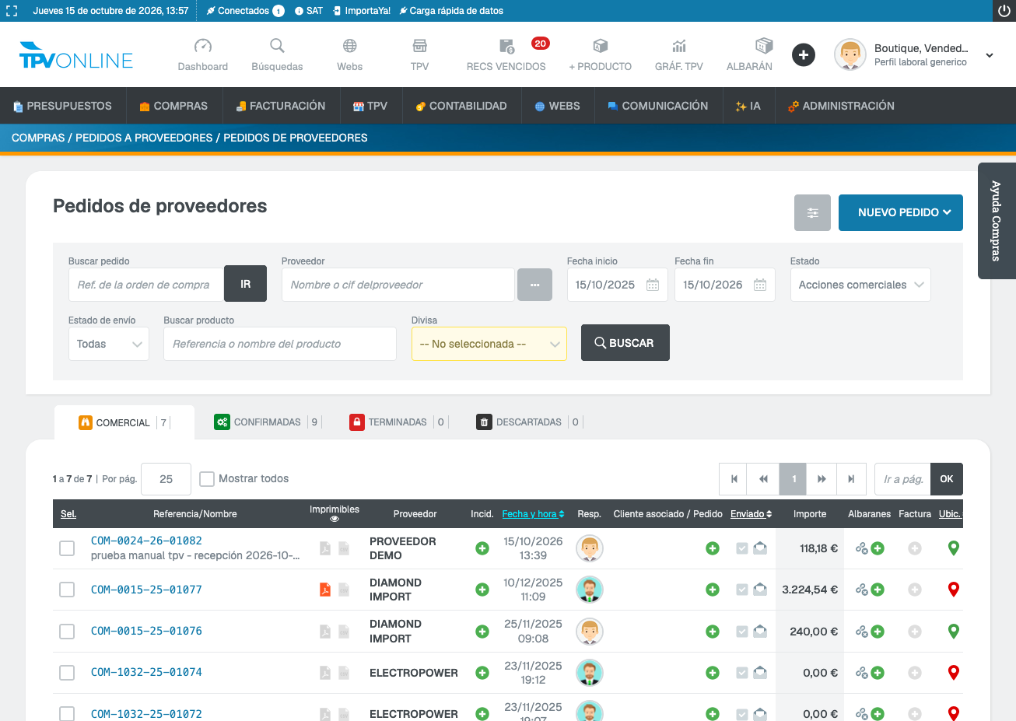Enable Mostrar todos checkbox
1016x721 pixels.
(207, 479)
